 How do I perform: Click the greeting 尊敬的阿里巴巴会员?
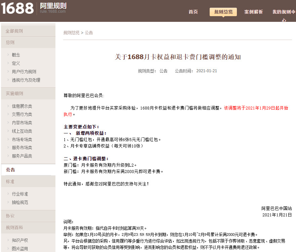tap(84, 95)
